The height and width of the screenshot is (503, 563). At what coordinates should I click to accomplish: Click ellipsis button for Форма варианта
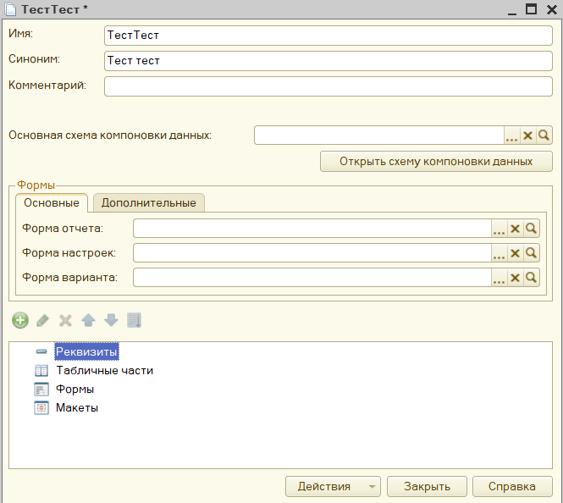click(500, 278)
